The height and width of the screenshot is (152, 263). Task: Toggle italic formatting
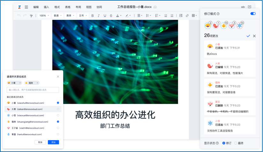99,16
